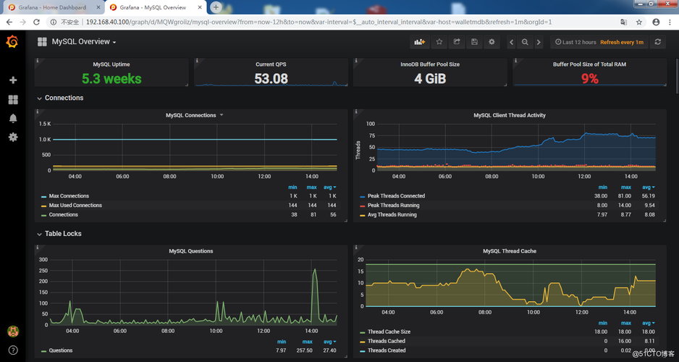Open the Last 12 hours time picker
This screenshot has height=362, width=679.
pos(575,42)
